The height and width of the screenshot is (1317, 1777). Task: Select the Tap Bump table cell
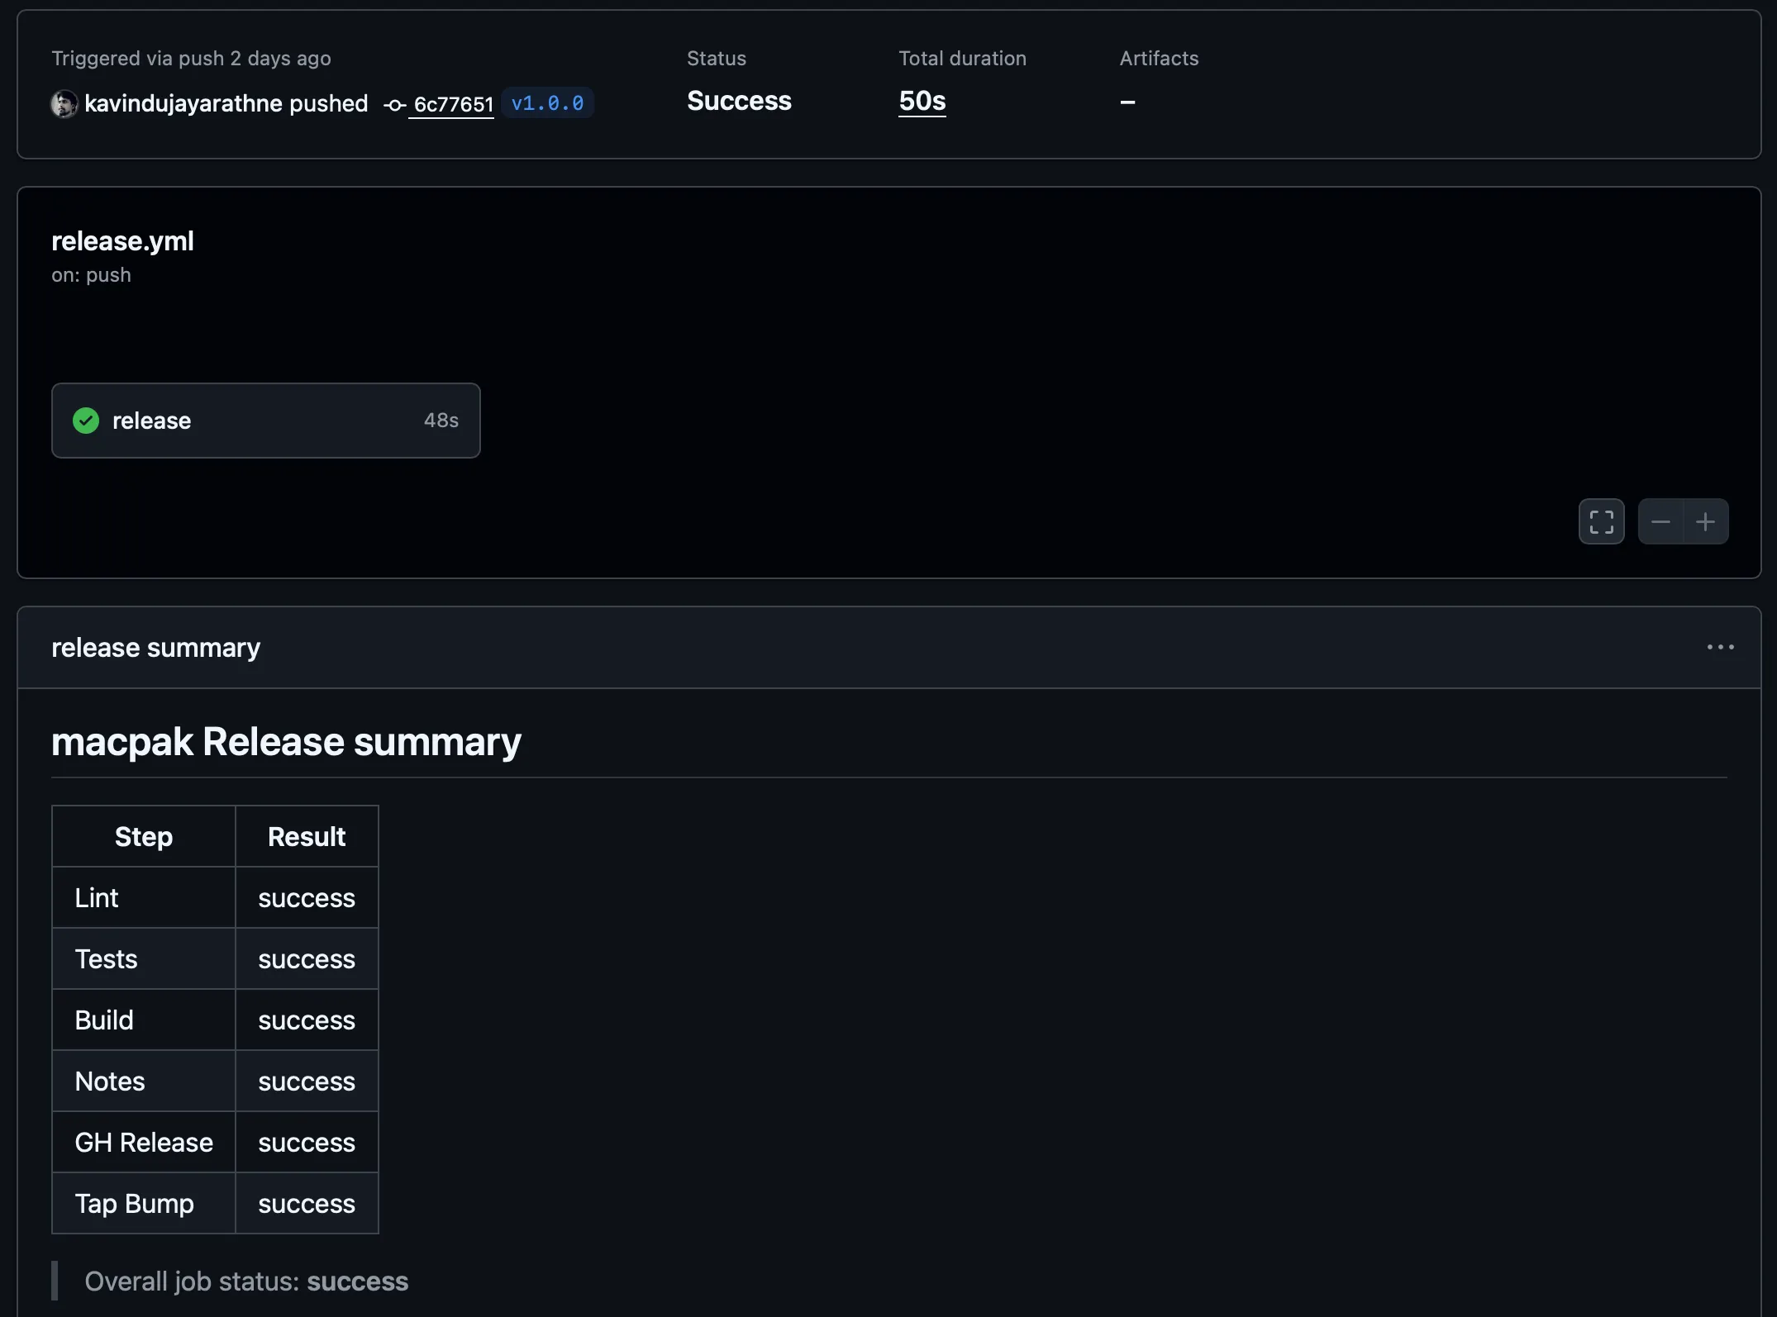click(x=134, y=1203)
